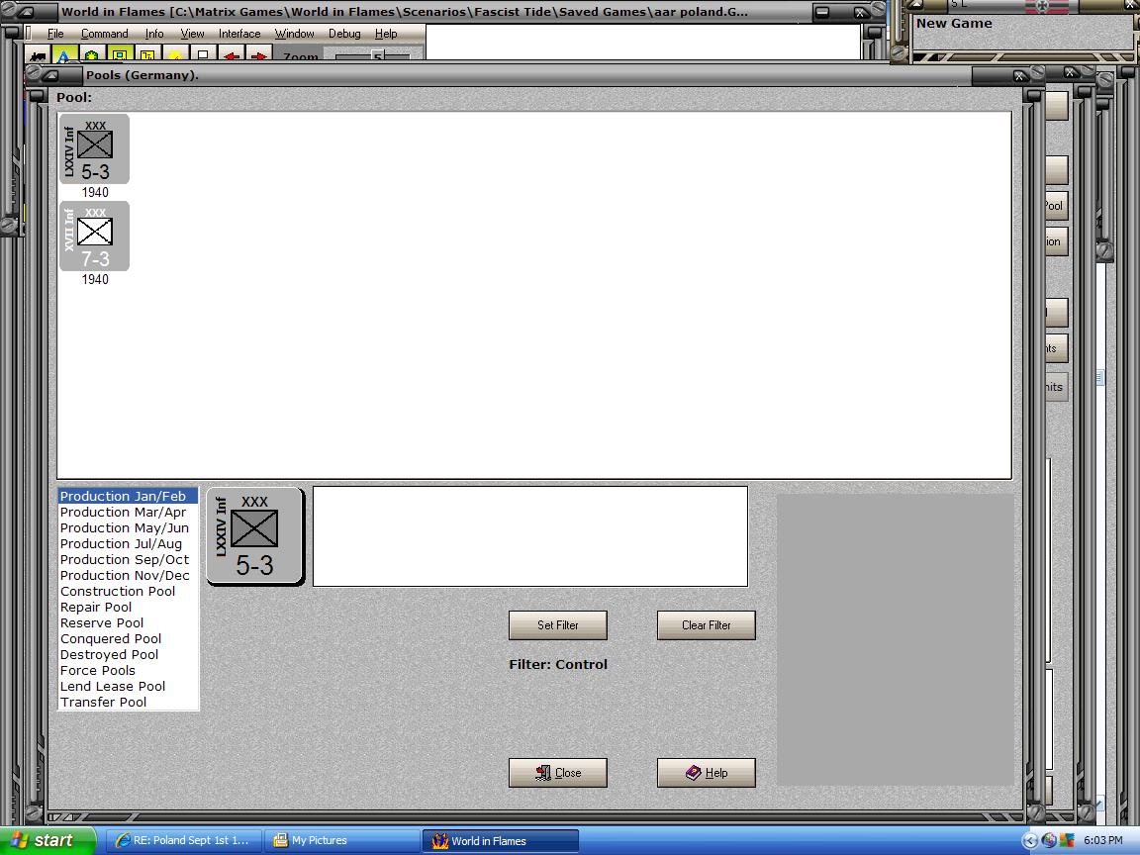Click the locomotive toolbar icon
The image size is (1140, 855).
37,54
